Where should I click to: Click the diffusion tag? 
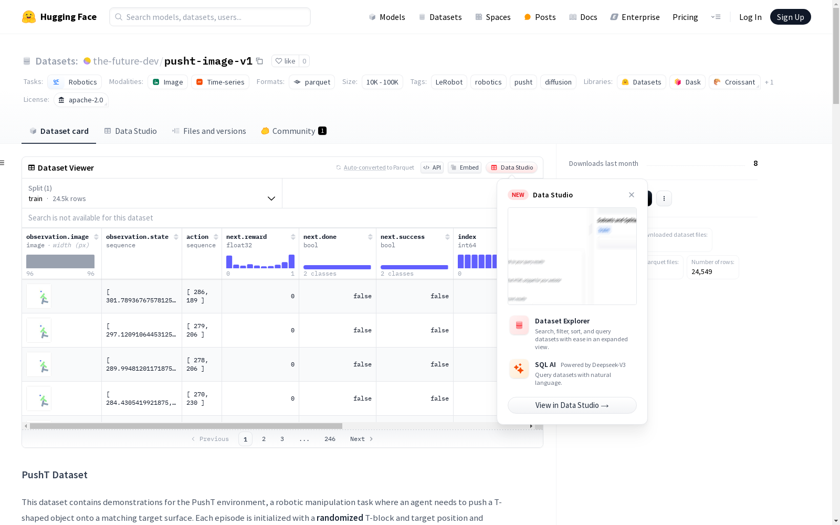click(x=558, y=82)
